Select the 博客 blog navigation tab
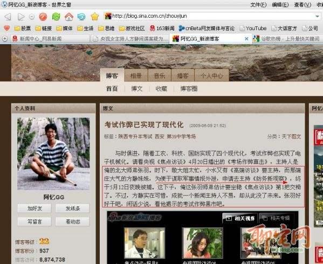 click(112, 75)
